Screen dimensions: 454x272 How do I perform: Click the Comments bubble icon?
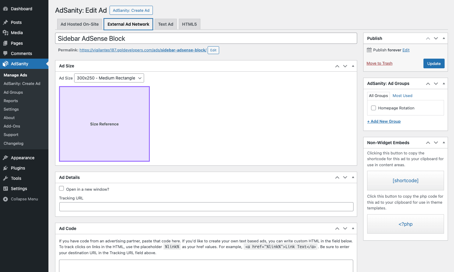tap(5, 53)
